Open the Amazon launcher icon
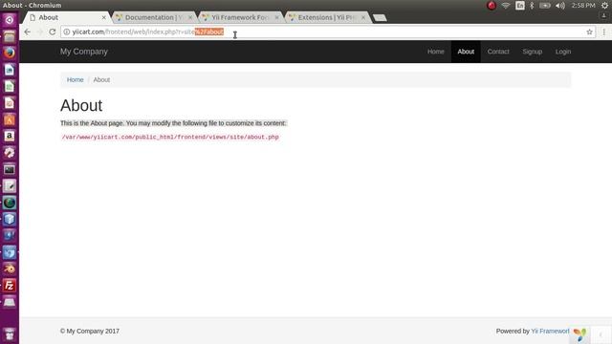This screenshot has width=612, height=344. 10,136
